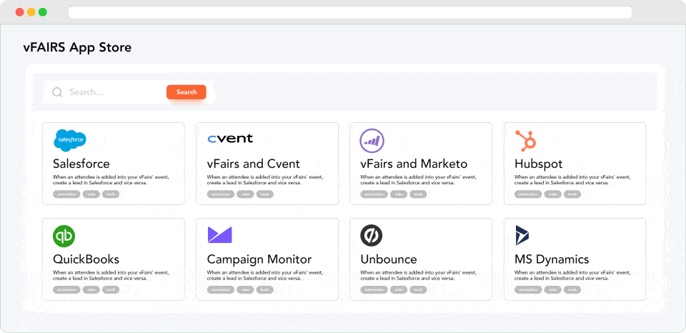Click the purple Campaign Monitor logo

tap(219, 235)
